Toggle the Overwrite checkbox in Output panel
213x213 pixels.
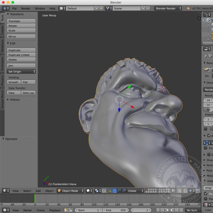tap(206, 194)
